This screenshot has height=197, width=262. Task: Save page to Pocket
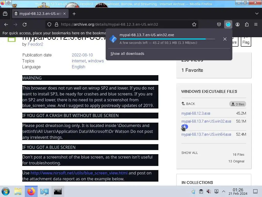pyautogui.click(x=219, y=24)
